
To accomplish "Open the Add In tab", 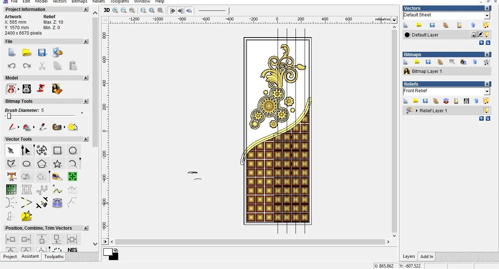I will [x=426, y=257].
